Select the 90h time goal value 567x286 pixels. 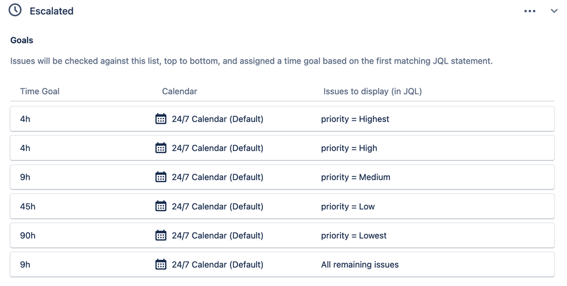point(27,235)
